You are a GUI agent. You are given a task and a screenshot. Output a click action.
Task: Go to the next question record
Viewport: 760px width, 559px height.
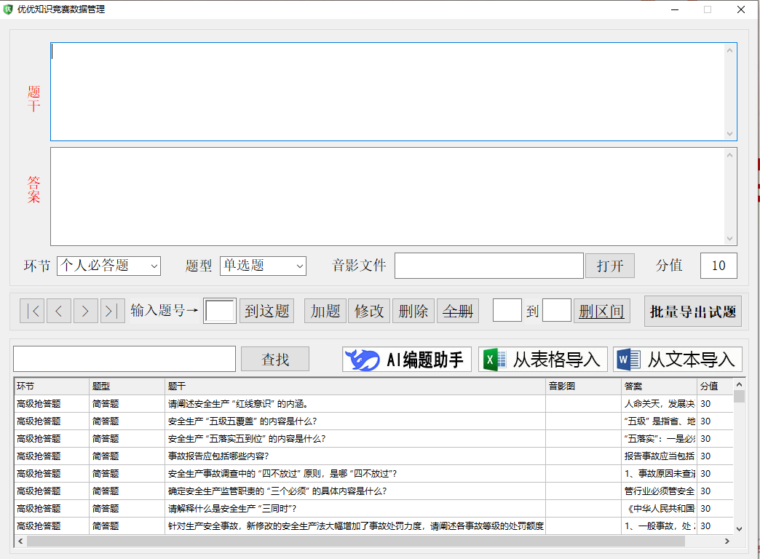coord(86,311)
